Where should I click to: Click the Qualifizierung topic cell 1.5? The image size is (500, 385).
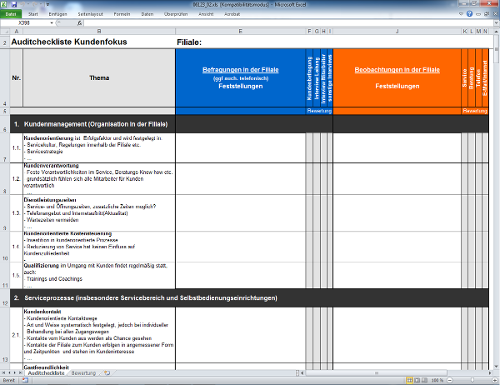coord(99,275)
